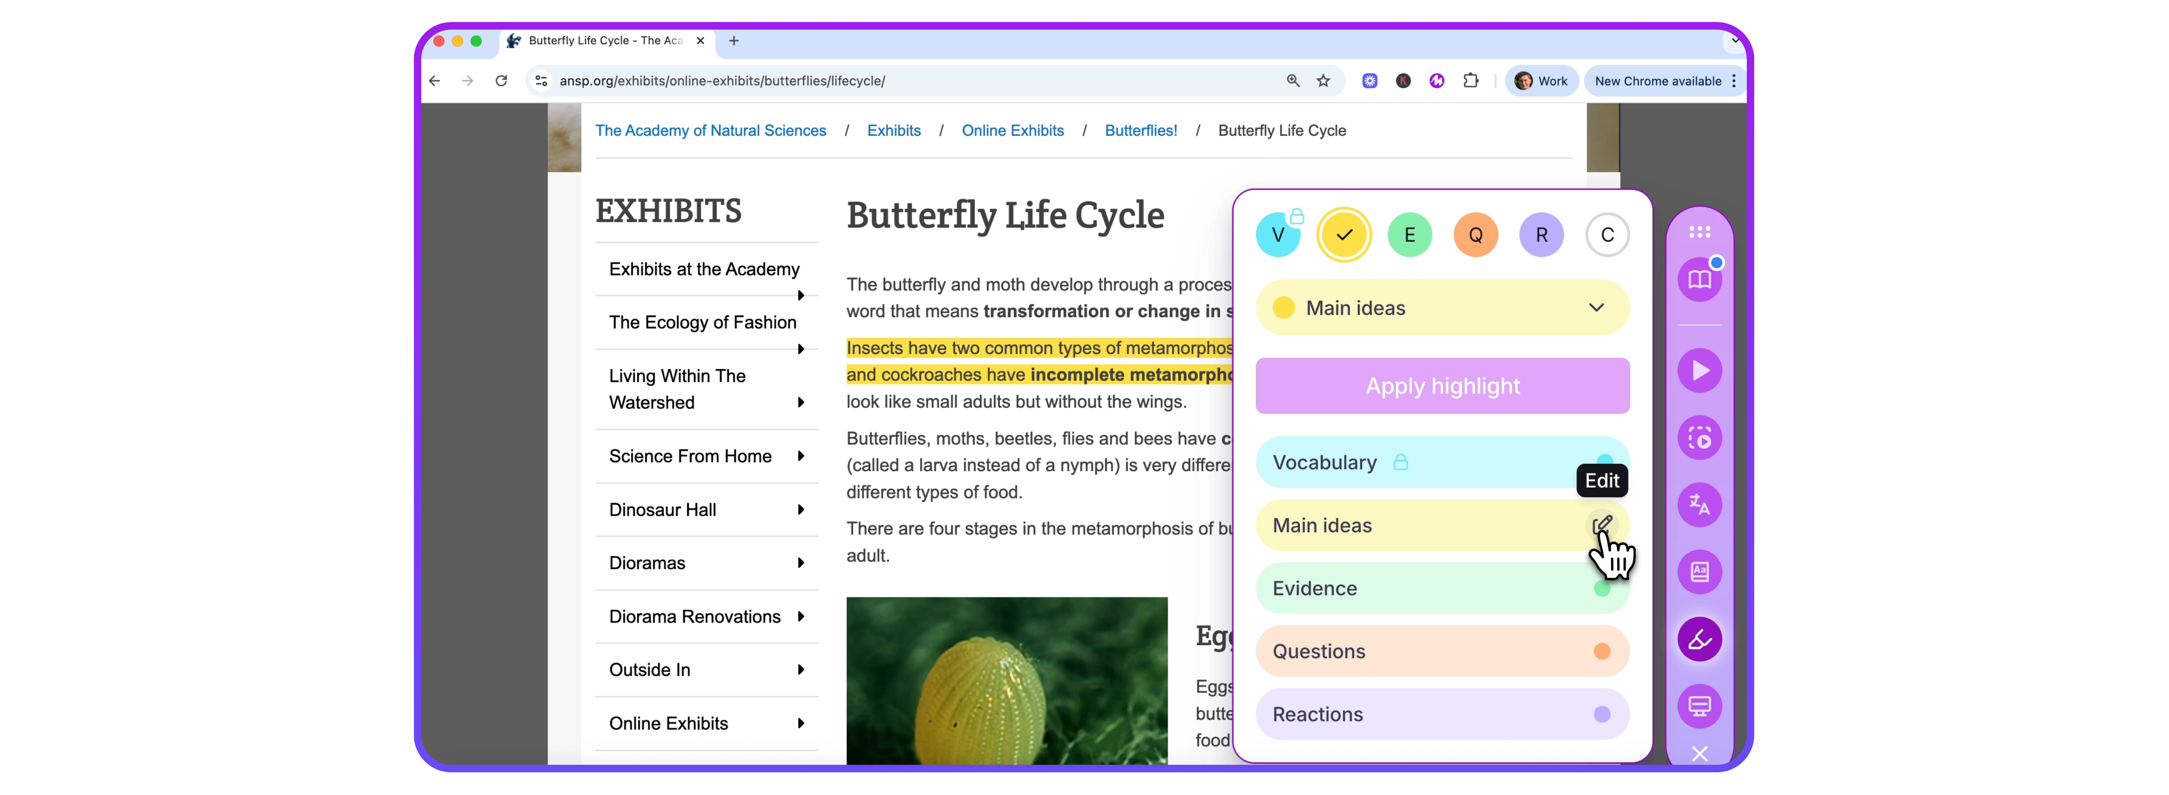
Task: Click the blue square extension icon
Action: click(x=1370, y=81)
